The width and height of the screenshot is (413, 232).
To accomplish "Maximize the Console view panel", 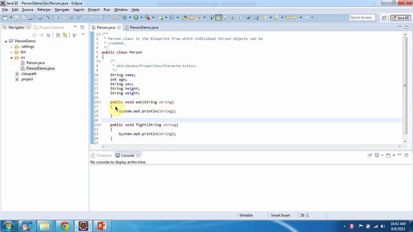I will [x=407, y=155].
